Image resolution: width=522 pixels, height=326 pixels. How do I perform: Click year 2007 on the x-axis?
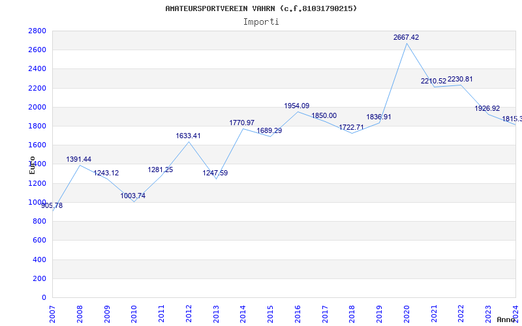pos(53,314)
